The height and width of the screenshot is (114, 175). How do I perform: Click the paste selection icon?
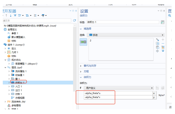pyautogui.click(x=157, y=47)
